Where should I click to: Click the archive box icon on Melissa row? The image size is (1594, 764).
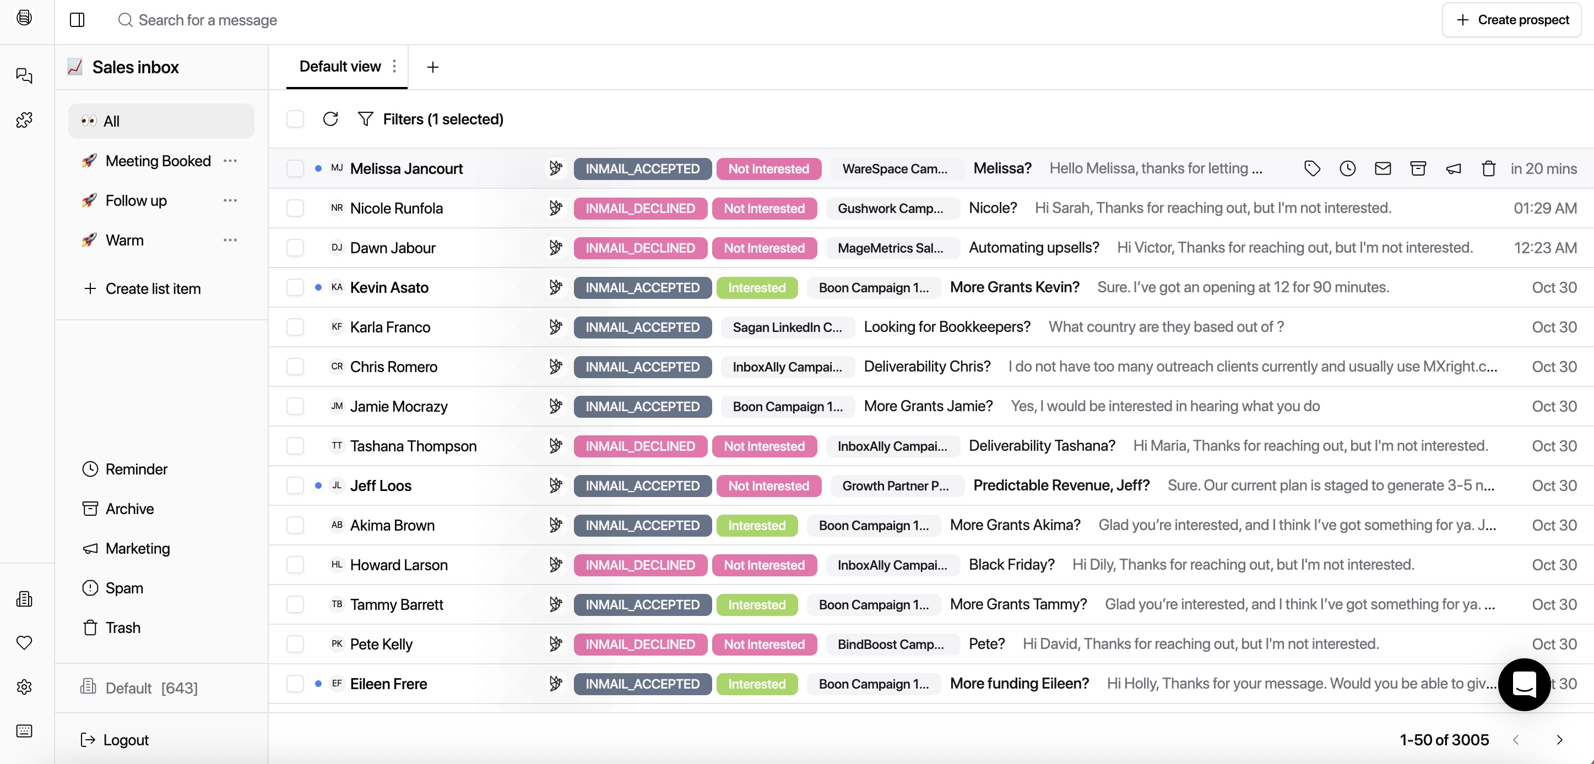pyautogui.click(x=1418, y=168)
